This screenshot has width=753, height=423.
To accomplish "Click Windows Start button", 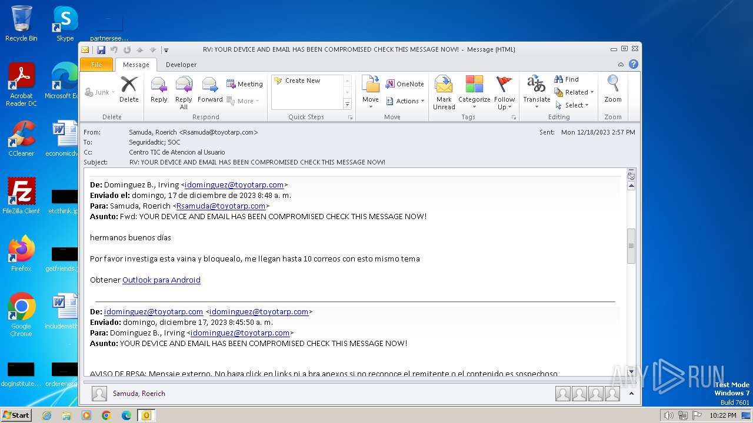I will tap(16, 415).
